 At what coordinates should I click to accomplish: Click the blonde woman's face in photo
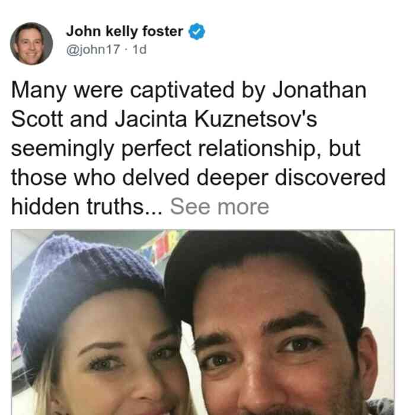(116, 365)
